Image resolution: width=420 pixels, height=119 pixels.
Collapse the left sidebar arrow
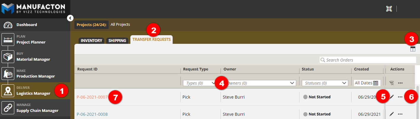70,18
